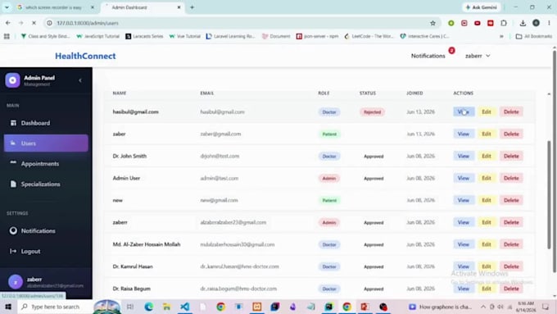Collapse the Admin Panel sidebar chevron

(80, 80)
